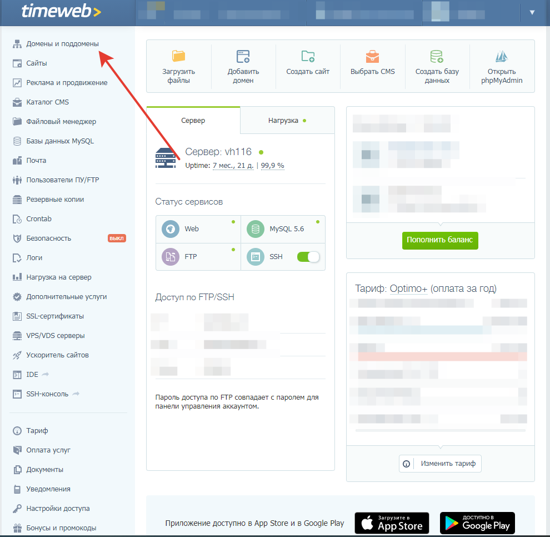Click the Почта mailbox icon
Screen dimensions: 550x537
tap(17, 161)
